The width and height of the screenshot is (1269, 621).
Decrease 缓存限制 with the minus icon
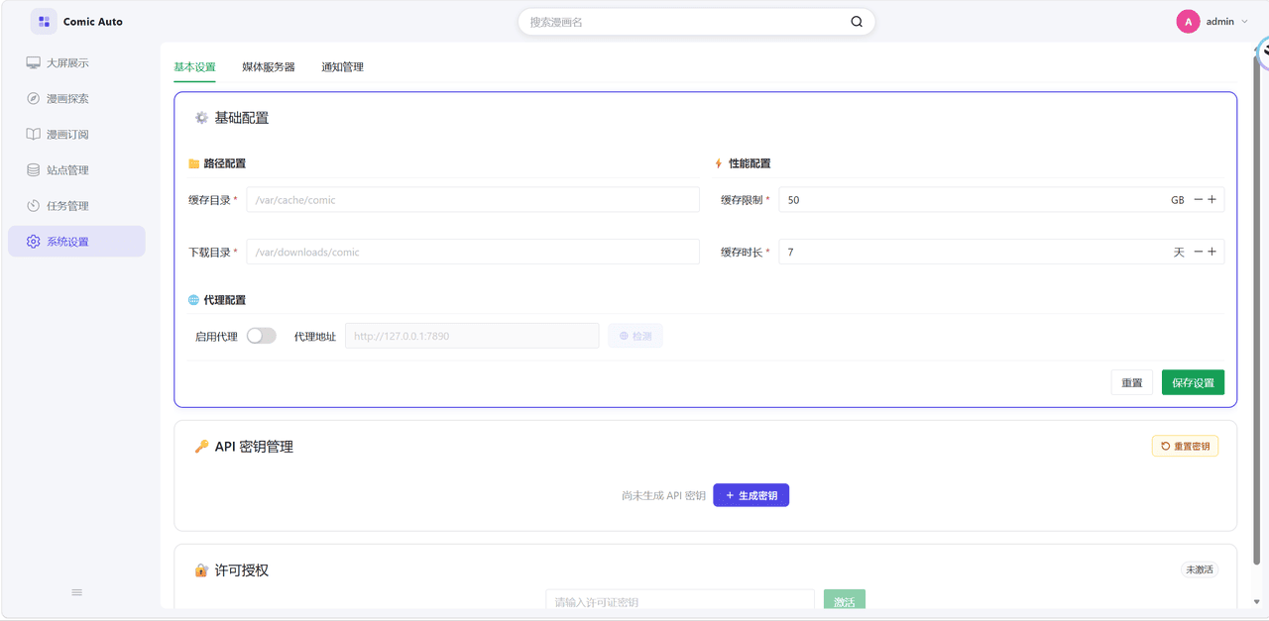[x=1198, y=199]
